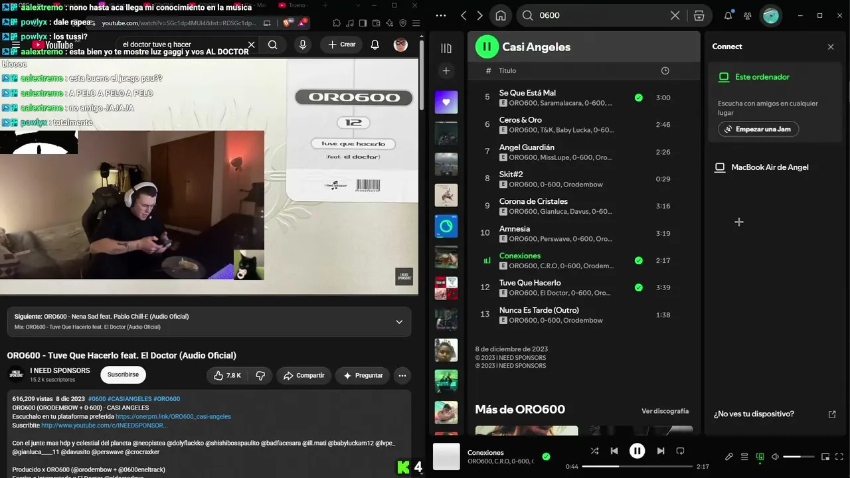Screen dimensions: 850x478
Task: Subscribe to I NEED SPONSORS with Suscribirse
Action: (123, 374)
